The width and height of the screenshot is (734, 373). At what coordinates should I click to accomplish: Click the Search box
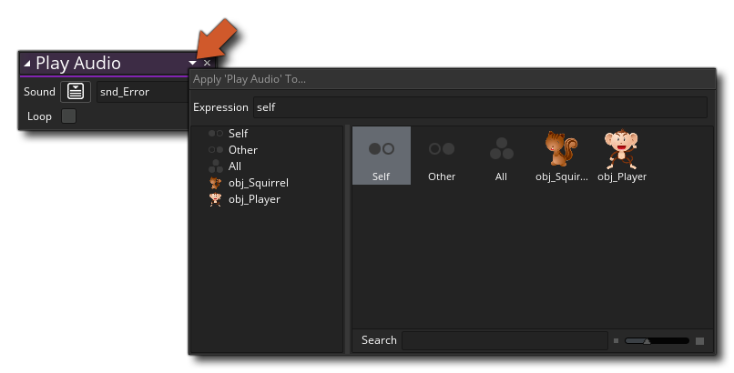[x=505, y=340]
